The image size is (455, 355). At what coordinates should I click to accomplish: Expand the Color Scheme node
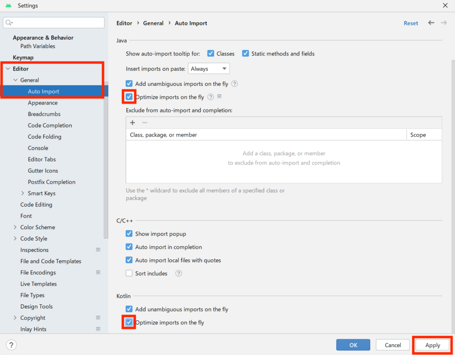(15, 227)
